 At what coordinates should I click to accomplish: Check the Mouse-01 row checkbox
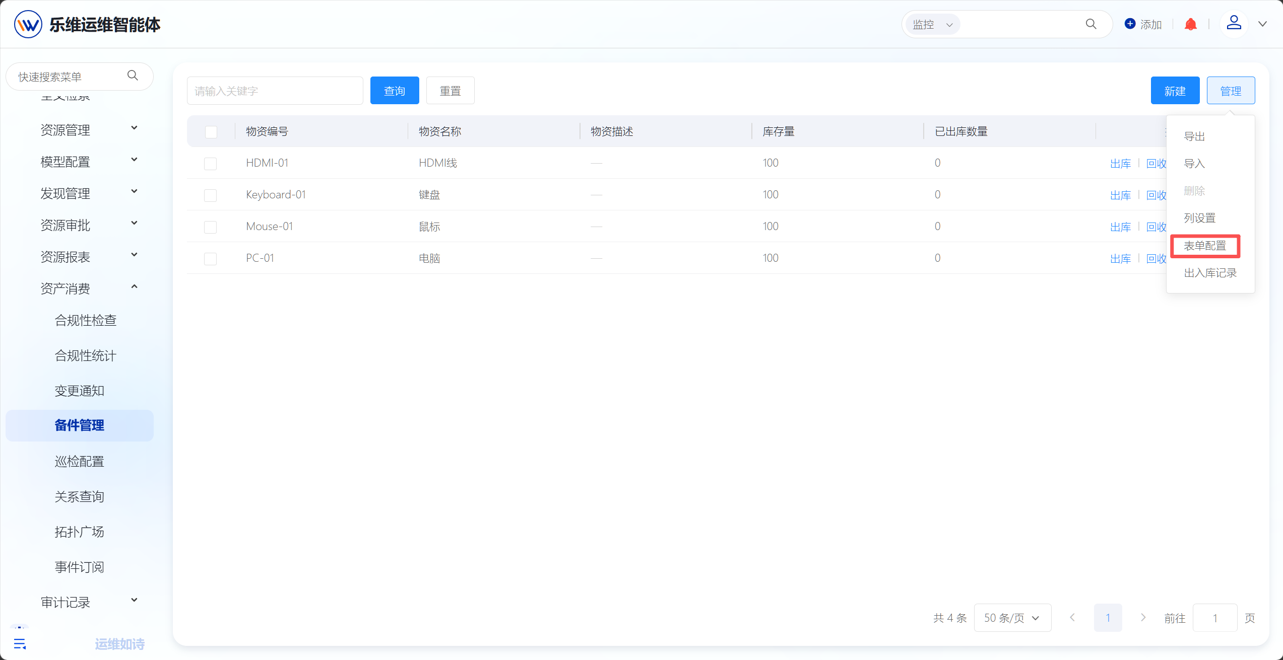[211, 227]
